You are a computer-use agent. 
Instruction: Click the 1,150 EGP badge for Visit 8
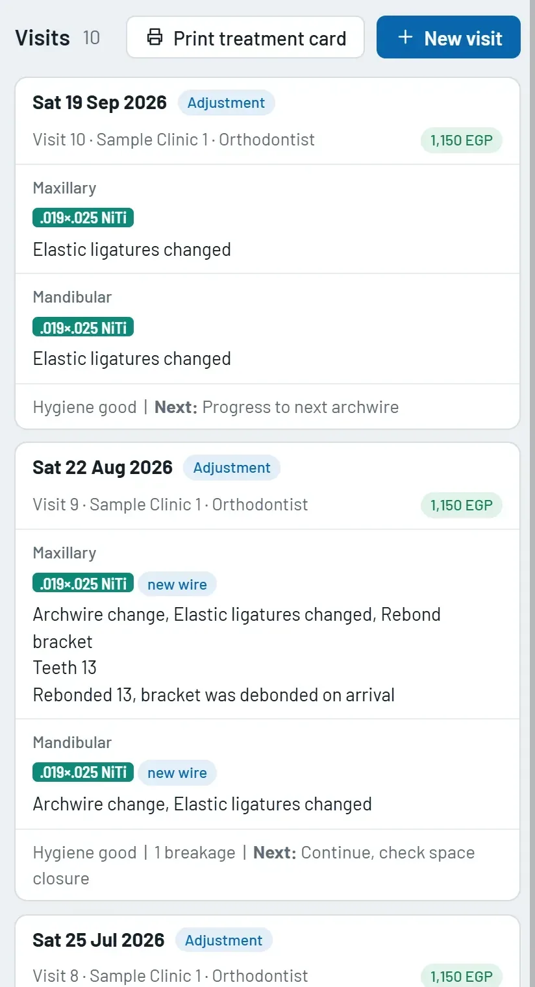pos(462,976)
